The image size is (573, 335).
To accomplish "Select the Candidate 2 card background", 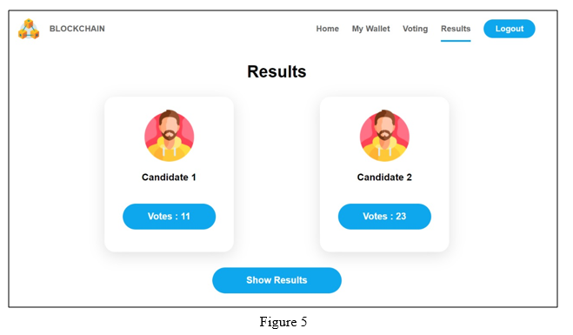I will tap(384, 241).
